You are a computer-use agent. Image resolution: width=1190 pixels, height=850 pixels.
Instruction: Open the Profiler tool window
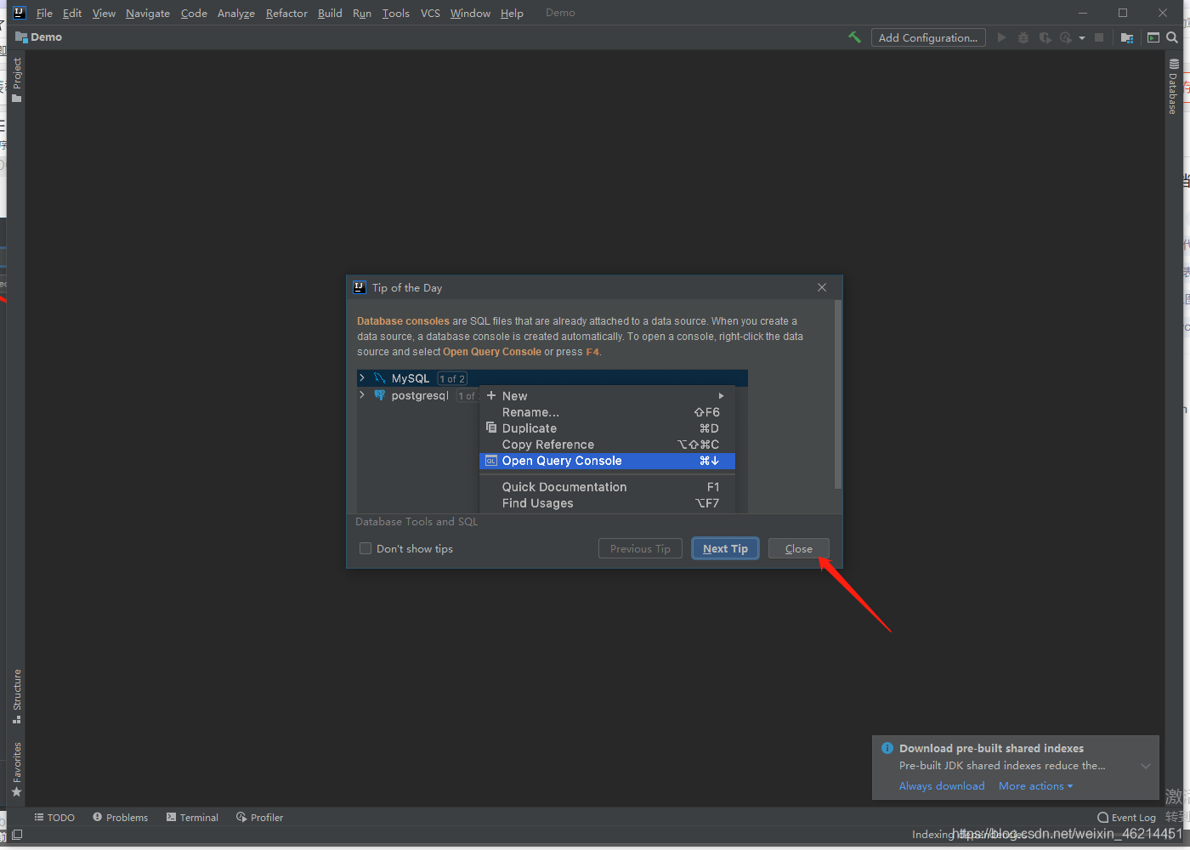[x=259, y=818]
